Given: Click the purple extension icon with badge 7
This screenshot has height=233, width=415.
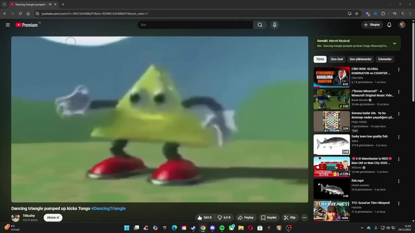Looking at the screenshot, I should 368,14.
